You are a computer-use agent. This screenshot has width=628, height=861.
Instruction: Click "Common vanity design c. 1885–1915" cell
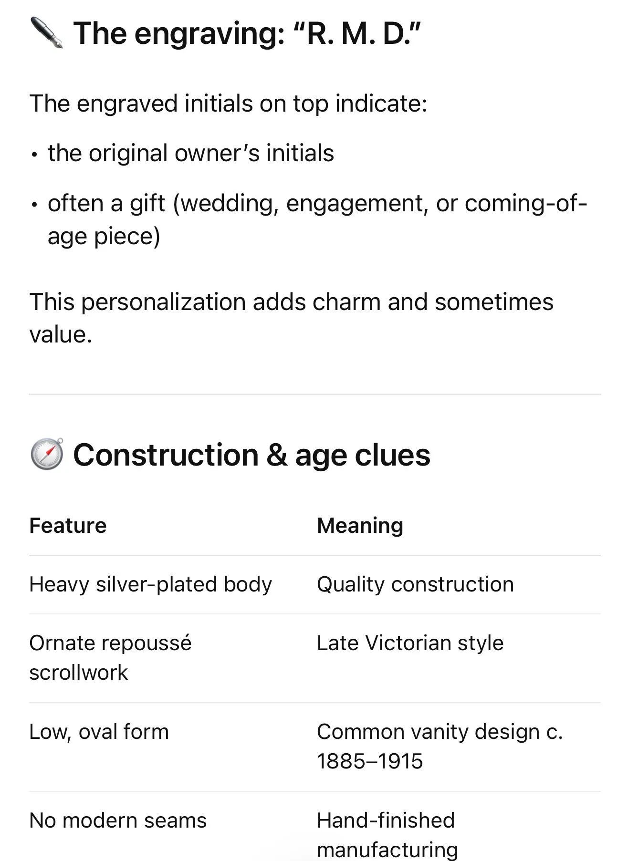pyautogui.click(x=440, y=746)
